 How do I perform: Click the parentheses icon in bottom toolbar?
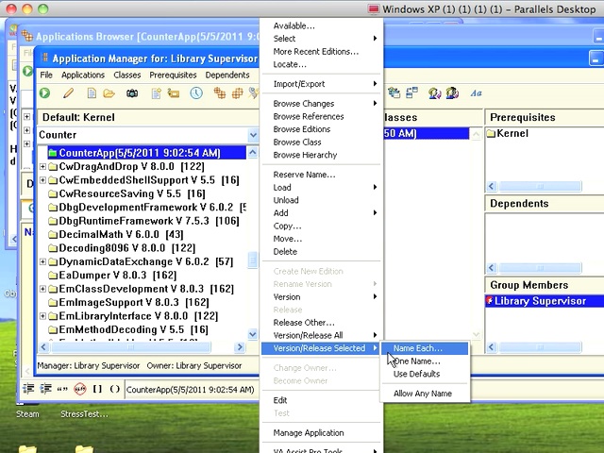115,389
